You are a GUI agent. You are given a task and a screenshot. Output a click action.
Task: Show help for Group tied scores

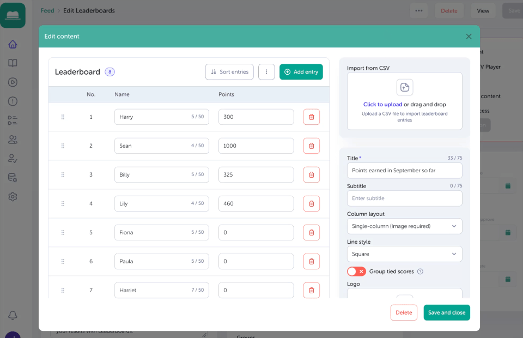coord(420,271)
